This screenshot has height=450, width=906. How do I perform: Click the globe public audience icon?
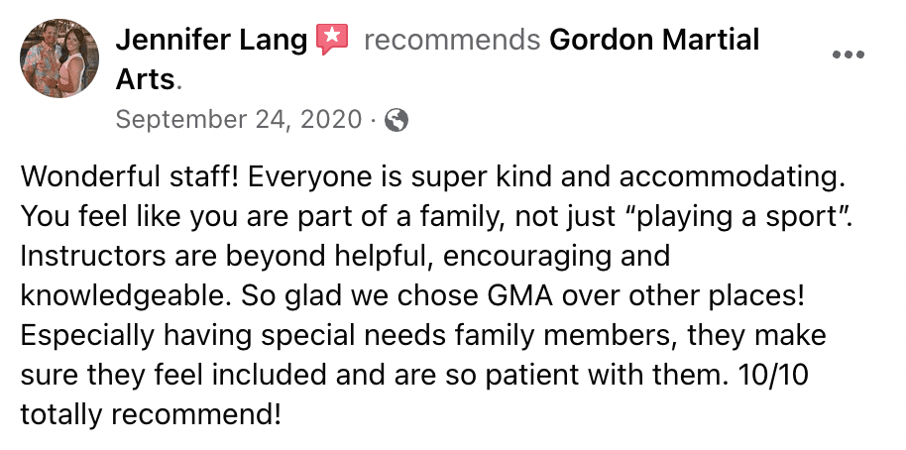(x=396, y=121)
